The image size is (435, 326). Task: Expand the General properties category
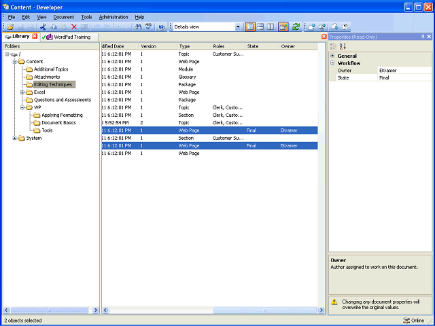click(332, 56)
